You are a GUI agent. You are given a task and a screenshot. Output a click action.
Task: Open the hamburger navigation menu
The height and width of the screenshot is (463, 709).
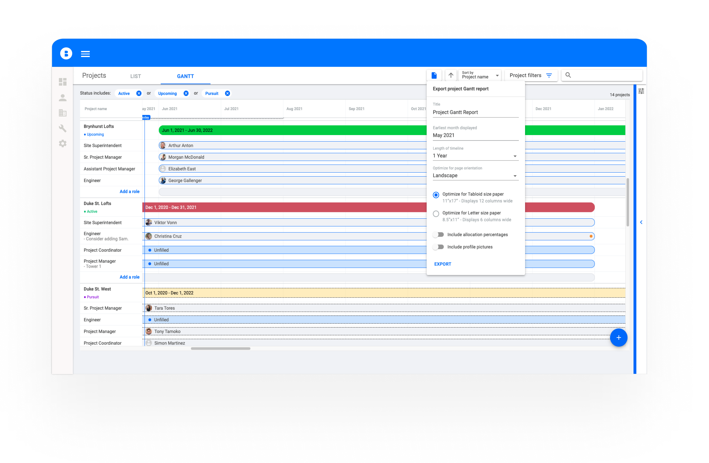point(85,54)
